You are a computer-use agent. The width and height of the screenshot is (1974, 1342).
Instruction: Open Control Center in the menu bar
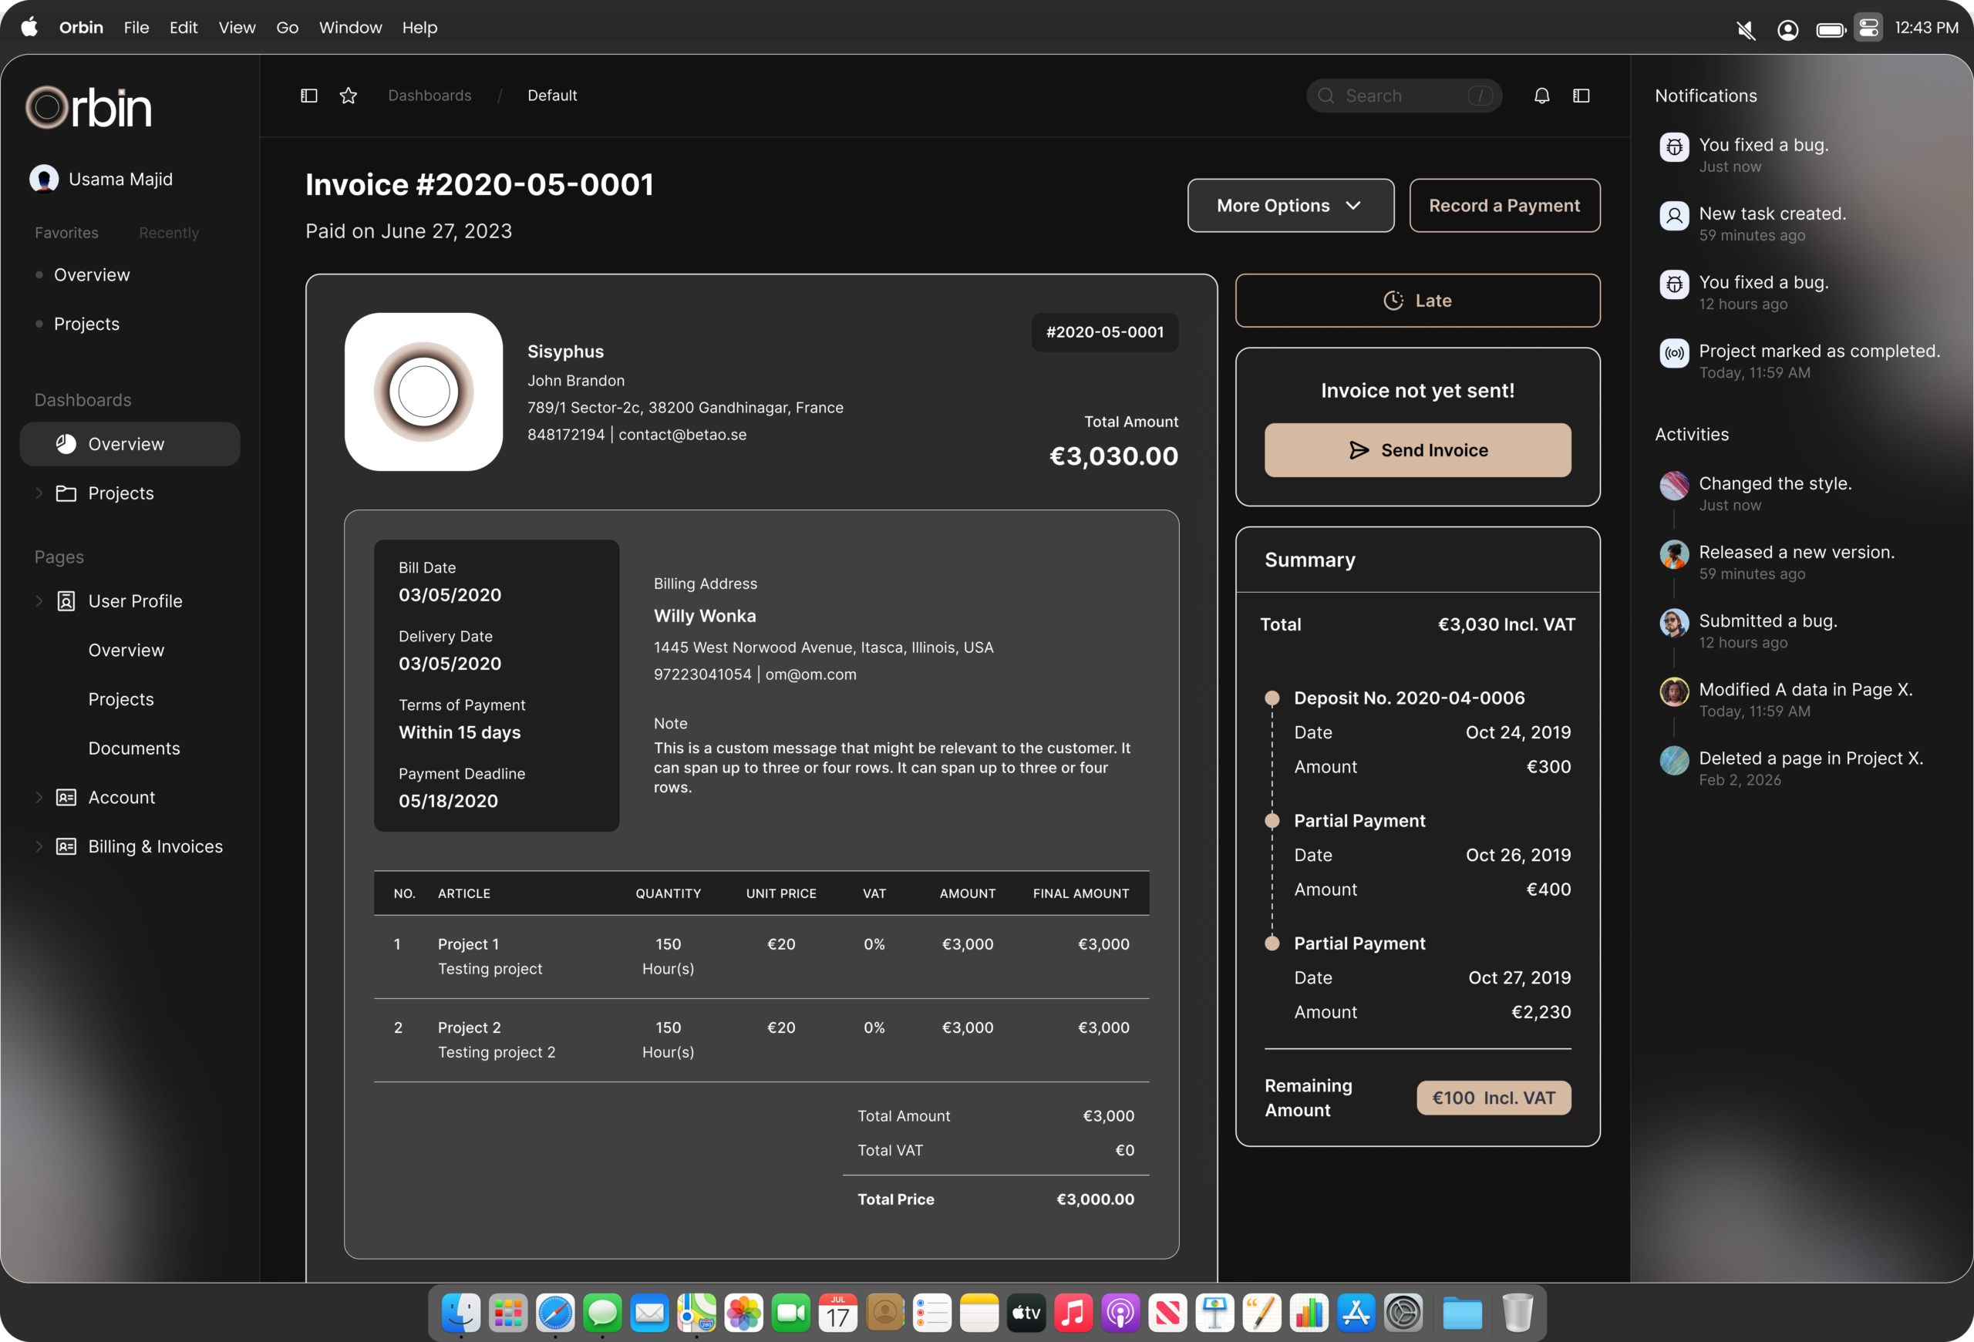click(1868, 28)
